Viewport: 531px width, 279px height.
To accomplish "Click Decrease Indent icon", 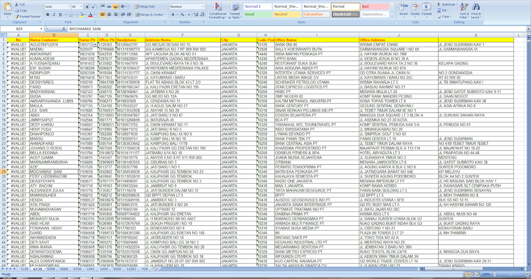I will coord(123,15).
